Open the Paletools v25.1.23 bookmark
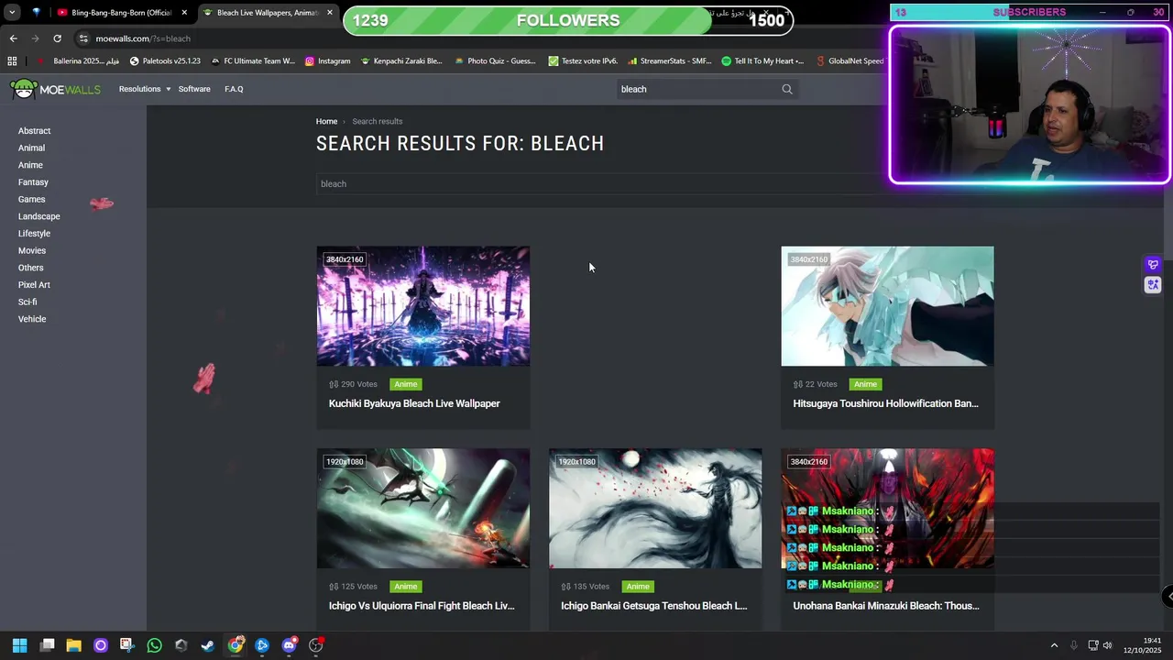The image size is (1173, 660). click(165, 61)
